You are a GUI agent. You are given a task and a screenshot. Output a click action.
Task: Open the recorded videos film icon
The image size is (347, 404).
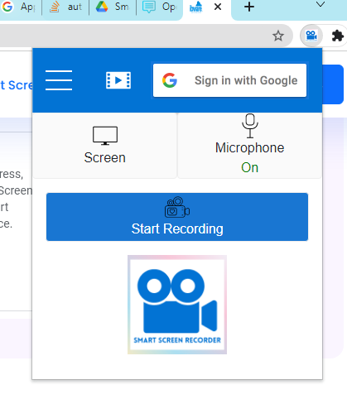(x=118, y=80)
